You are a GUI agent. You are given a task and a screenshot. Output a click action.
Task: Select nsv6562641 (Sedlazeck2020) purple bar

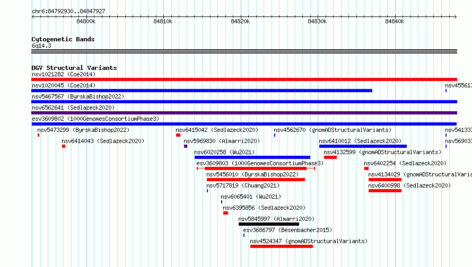(244, 113)
